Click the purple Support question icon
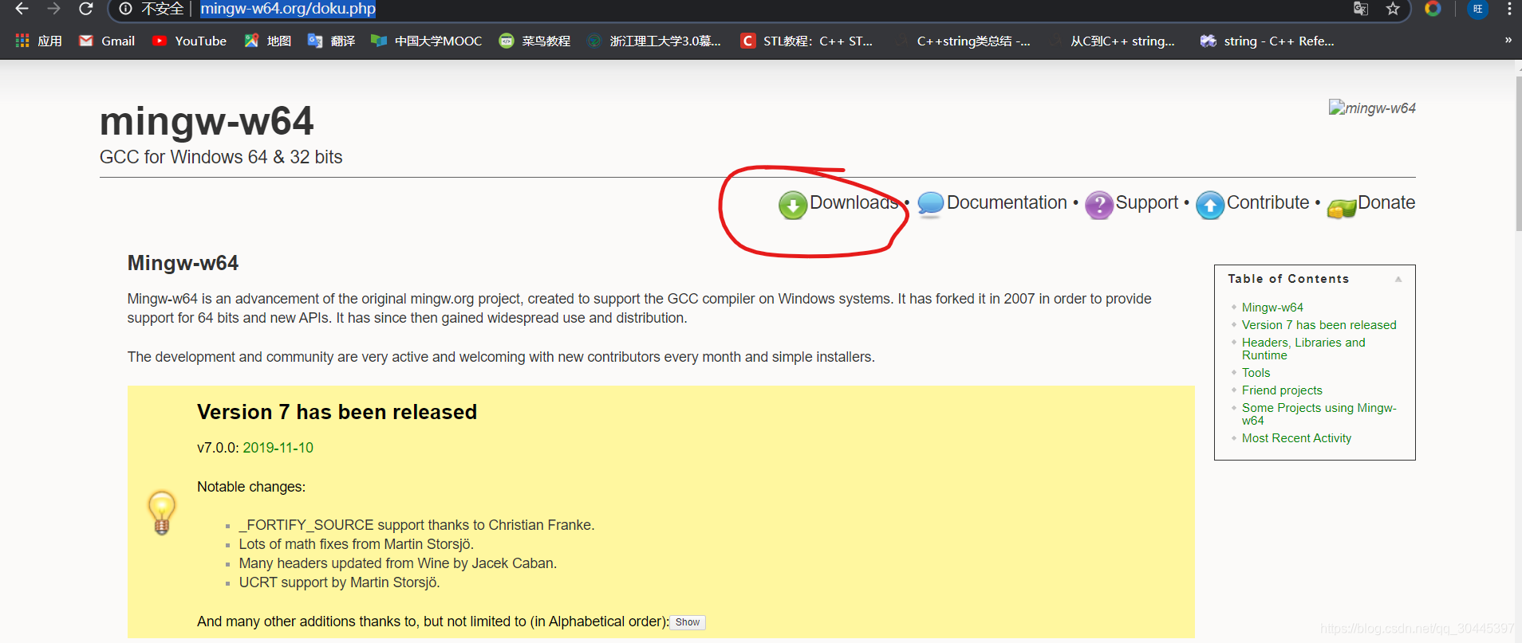Screen dimensions: 1522x643 click(1098, 205)
